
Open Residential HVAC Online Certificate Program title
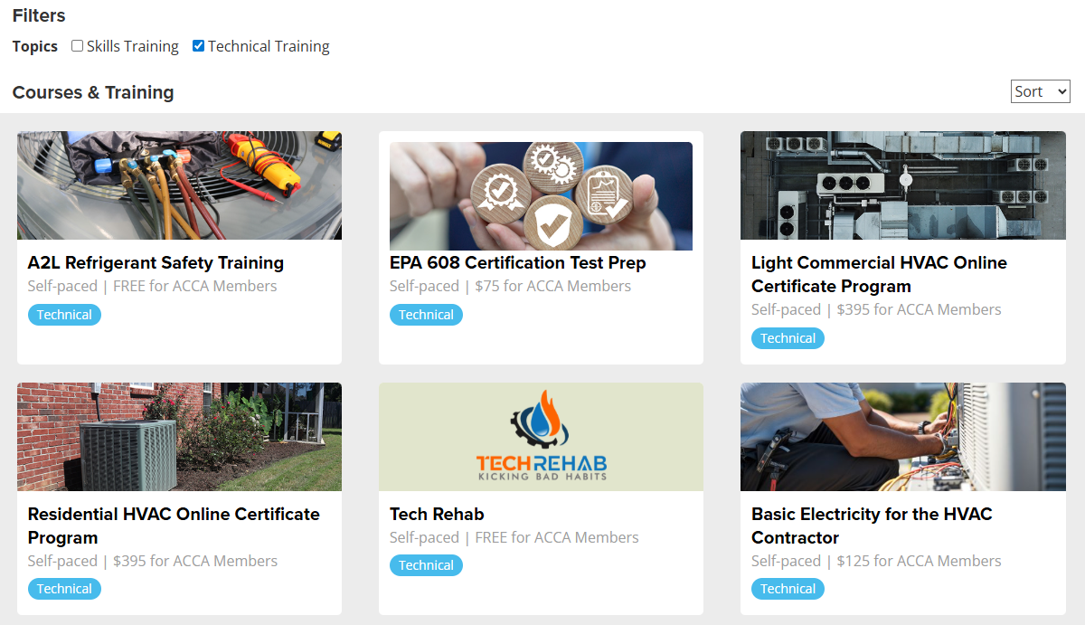(x=174, y=526)
